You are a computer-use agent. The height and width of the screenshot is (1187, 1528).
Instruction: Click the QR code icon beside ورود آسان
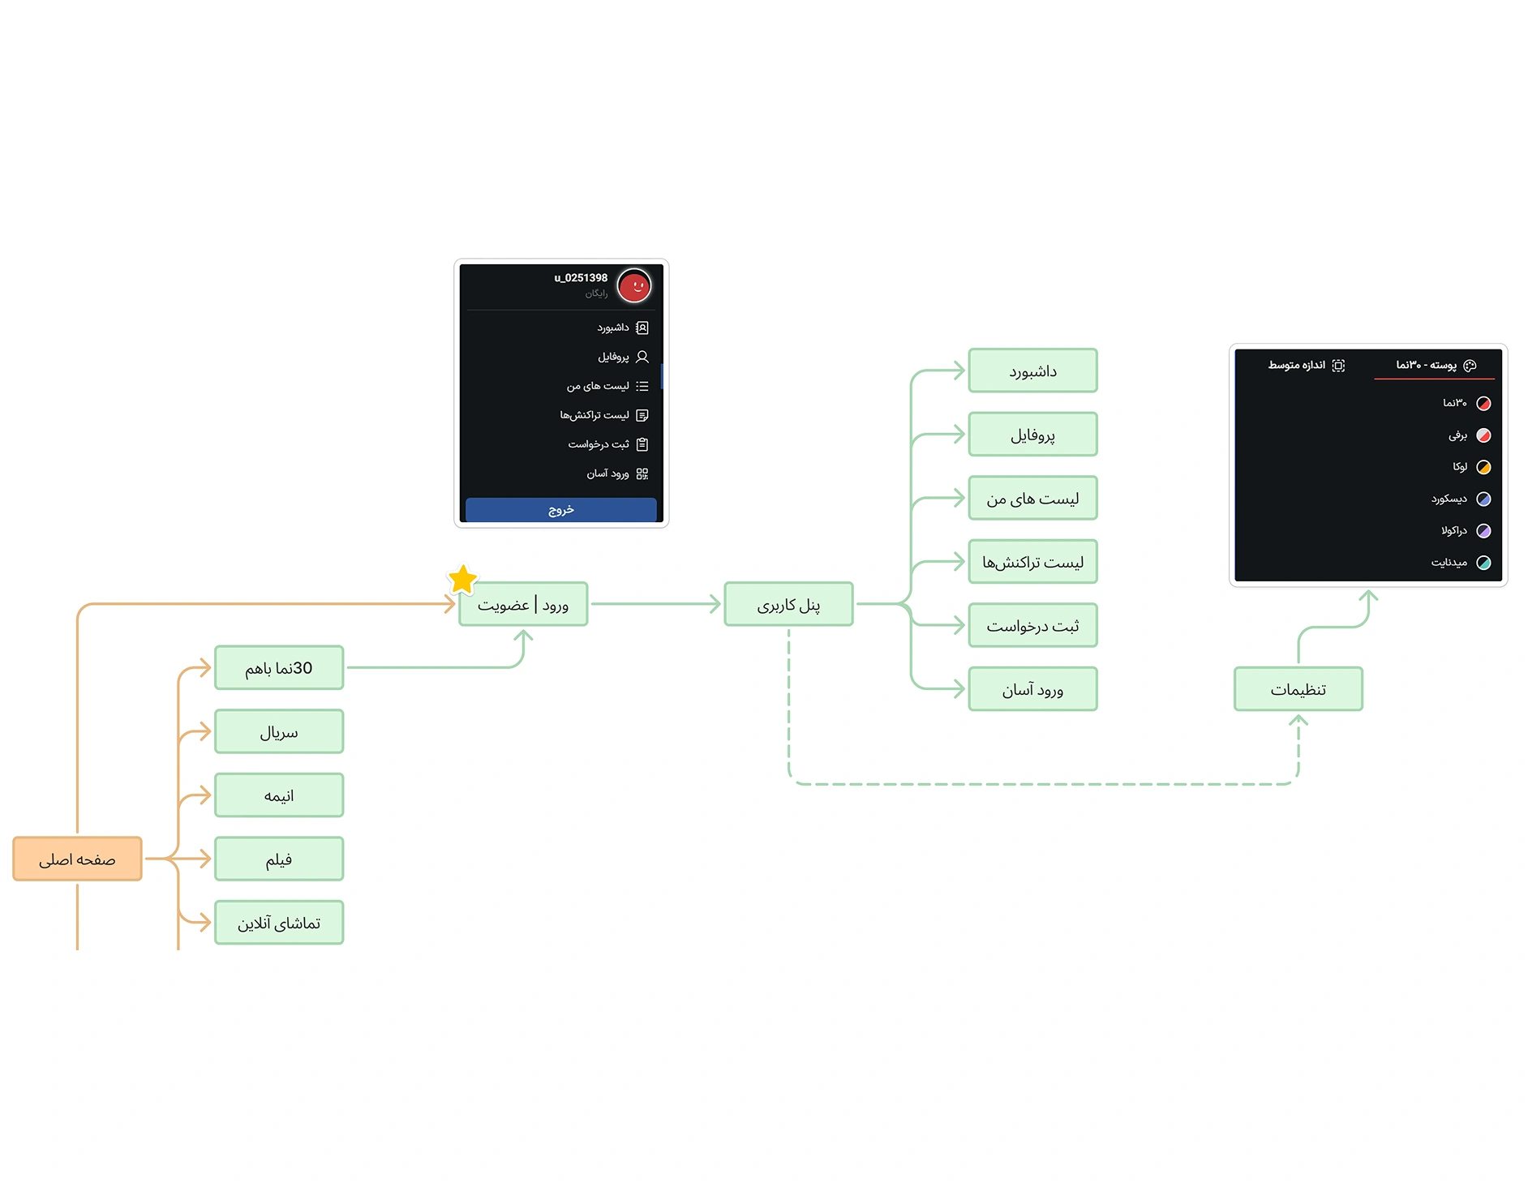pyautogui.click(x=642, y=474)
